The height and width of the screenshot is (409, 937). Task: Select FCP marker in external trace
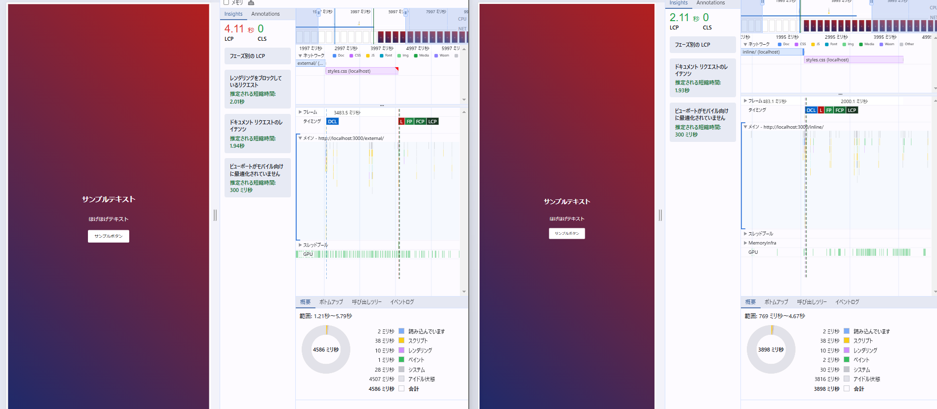point(420,121)
